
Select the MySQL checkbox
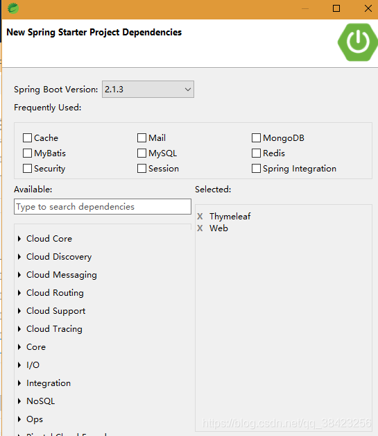coord(141,153)
